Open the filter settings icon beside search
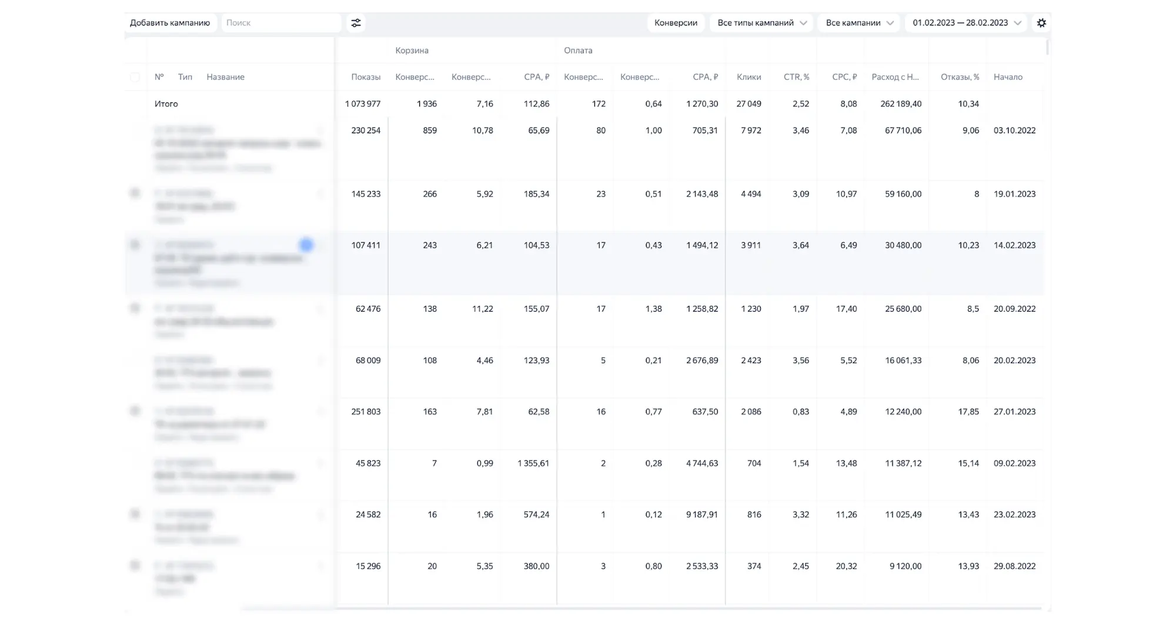The image size is (1176, 625). pos(356,23)
